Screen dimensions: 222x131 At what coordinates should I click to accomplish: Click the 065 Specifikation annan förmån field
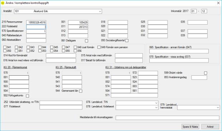click(x=179, y=51)
